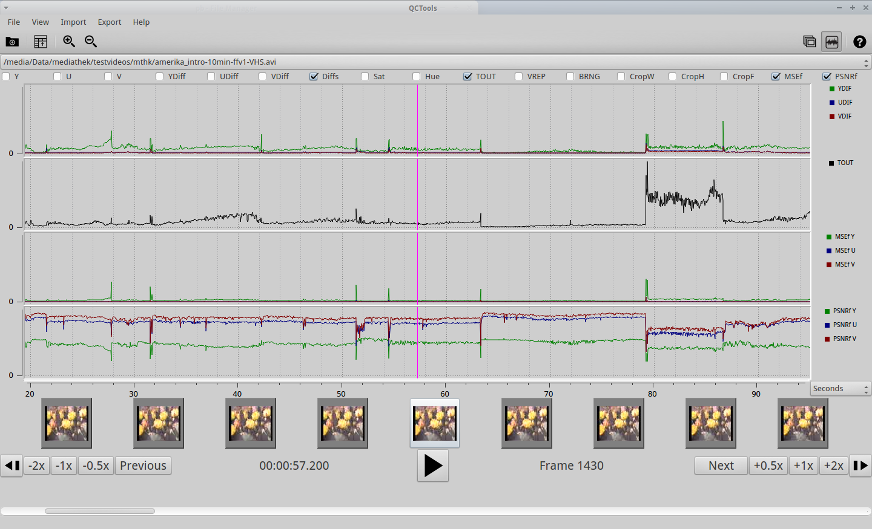Open the file list table icon

[41, 42]
